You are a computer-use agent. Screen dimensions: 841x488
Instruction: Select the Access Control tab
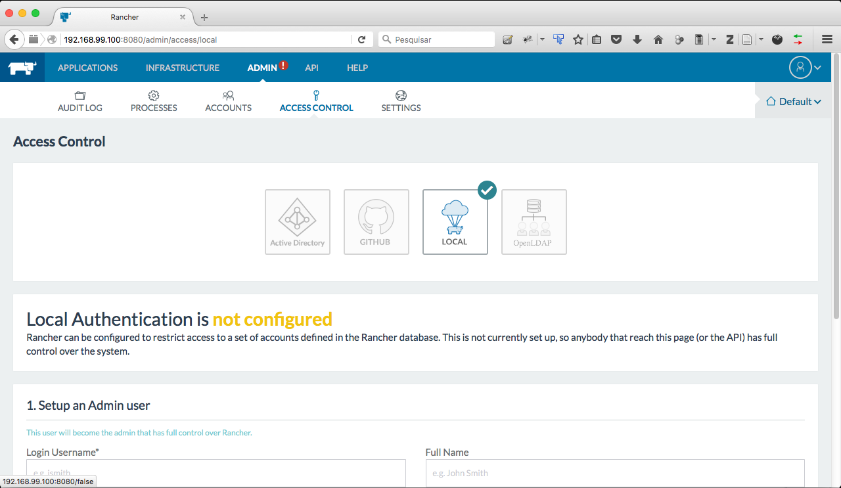[316, 102]
